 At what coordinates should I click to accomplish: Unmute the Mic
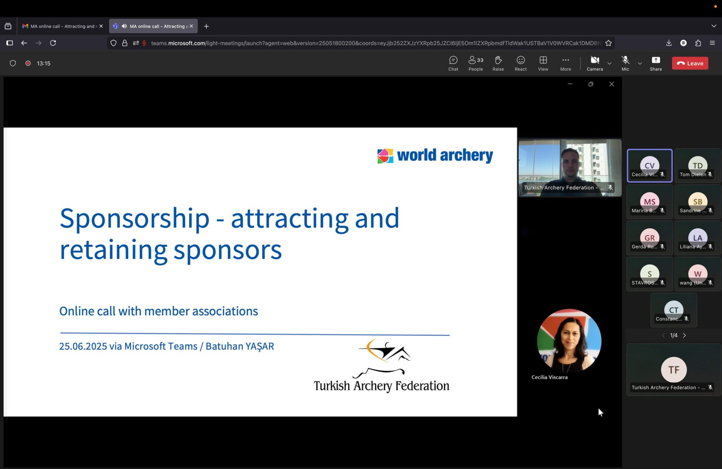click(625, 63)
